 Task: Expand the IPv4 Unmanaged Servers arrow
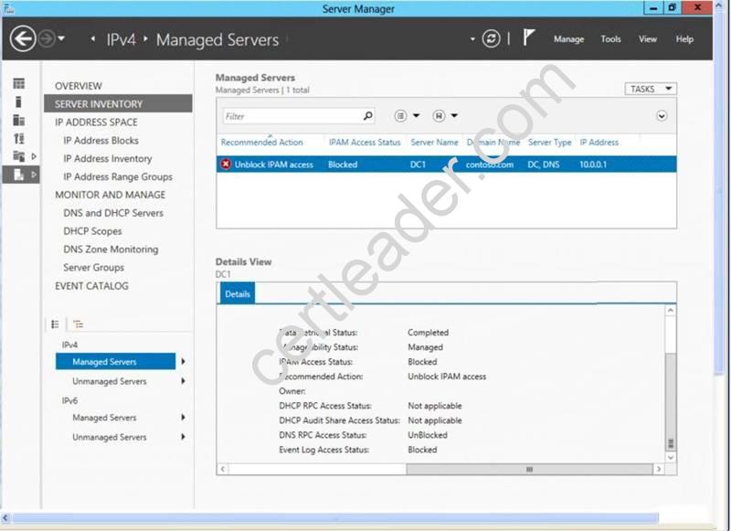[x=184, y=381]
